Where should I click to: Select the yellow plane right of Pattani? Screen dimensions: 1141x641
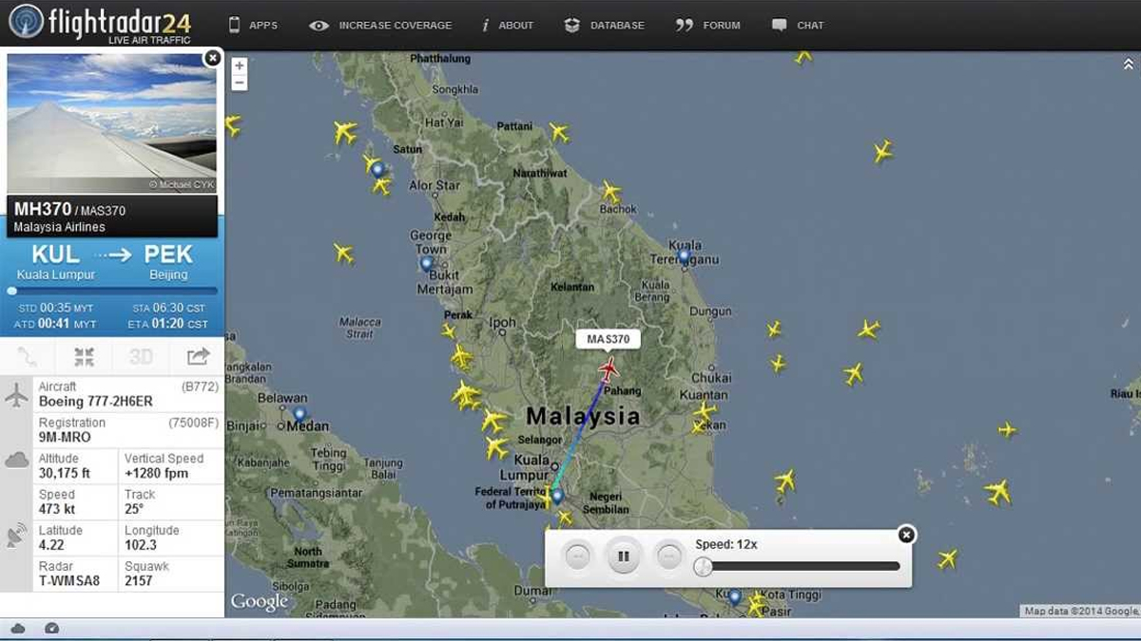pos(558,132)
